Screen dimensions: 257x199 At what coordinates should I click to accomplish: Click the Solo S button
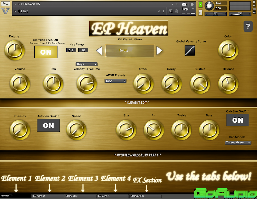tap(200, 4)
